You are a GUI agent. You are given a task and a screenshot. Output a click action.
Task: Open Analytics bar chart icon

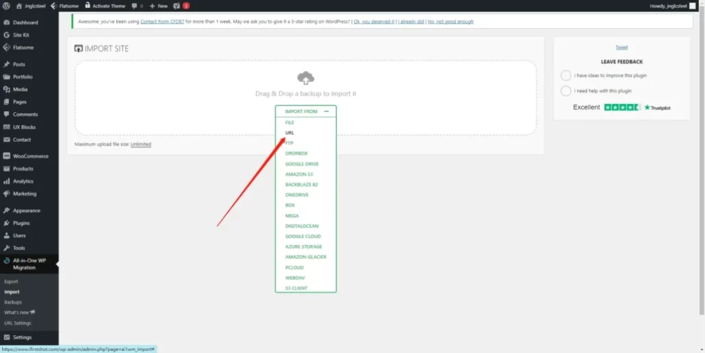click(6, 182)
